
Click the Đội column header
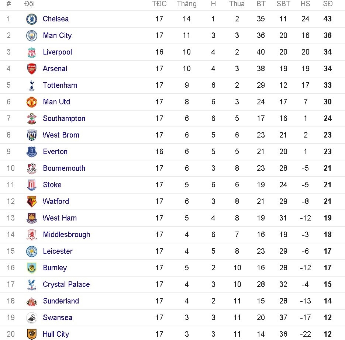pos(30,4)
